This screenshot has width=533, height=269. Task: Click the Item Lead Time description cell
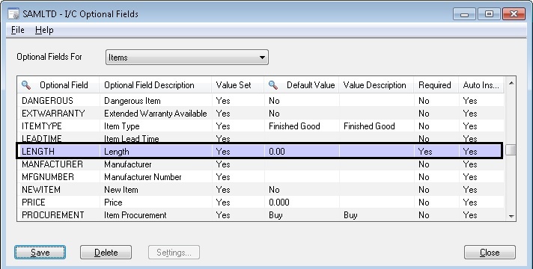156,138
